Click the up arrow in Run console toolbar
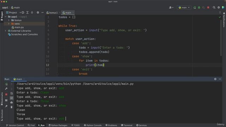 tap(12, 84)
